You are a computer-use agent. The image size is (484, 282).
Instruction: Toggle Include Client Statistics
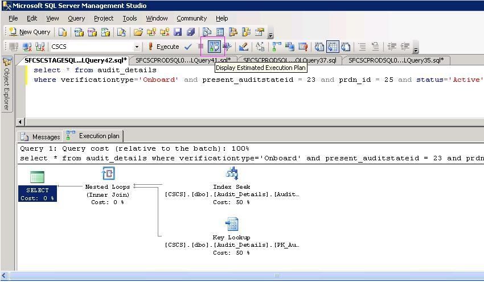point(289,47)
